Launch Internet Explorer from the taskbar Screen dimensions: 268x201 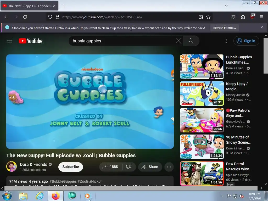(40, 196)
